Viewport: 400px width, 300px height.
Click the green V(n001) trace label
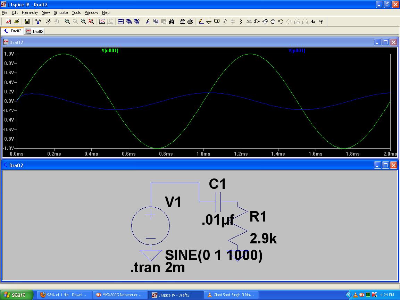point(110,50)
